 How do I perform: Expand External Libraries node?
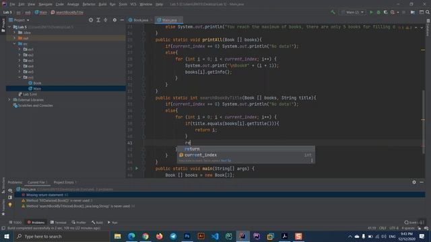(x=9, y=100)
